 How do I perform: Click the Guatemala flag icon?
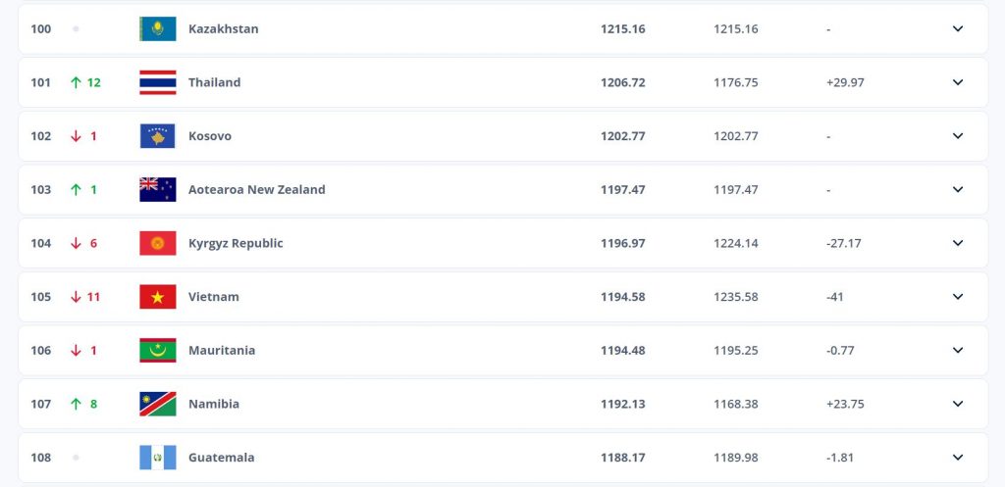pos(158,458)
